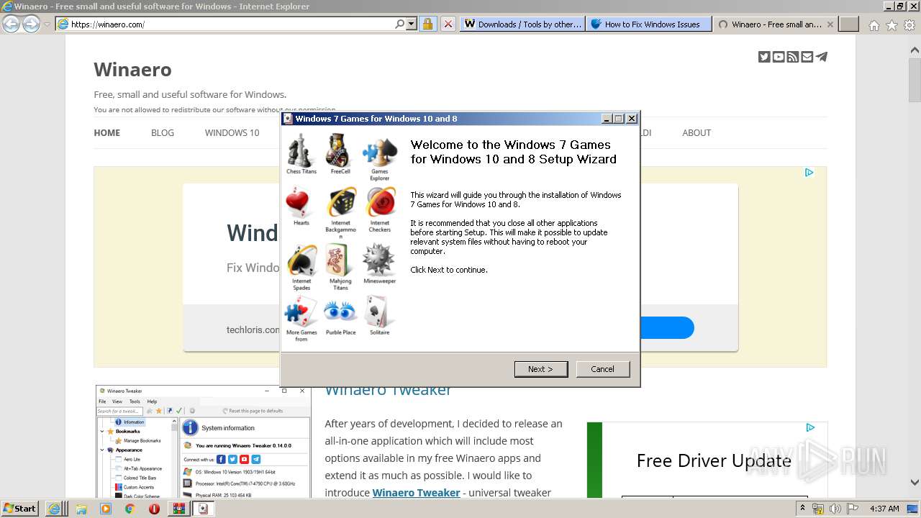Click the Winaero site title link
The image size is (921, 518).
[132, 70]
